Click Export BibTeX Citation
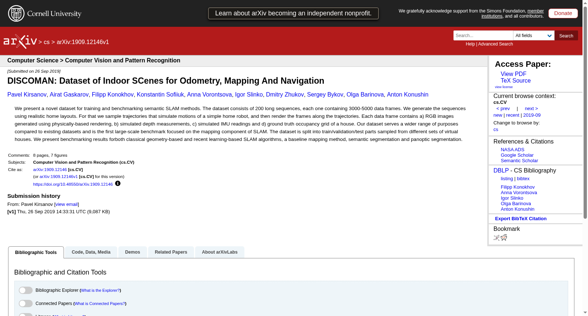 pos(521,219)
